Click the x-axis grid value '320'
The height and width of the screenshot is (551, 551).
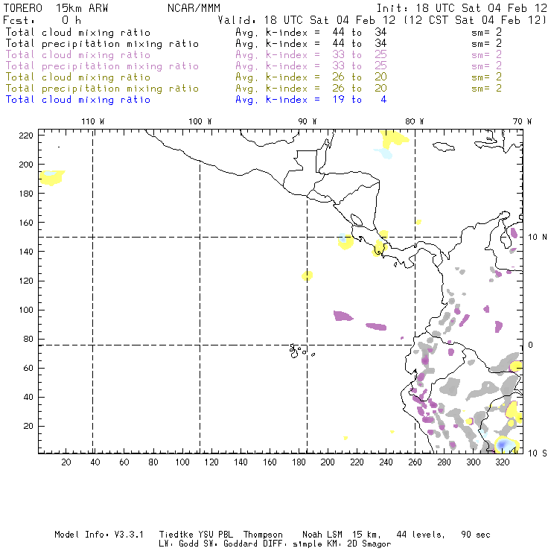[x=503, y=462]
